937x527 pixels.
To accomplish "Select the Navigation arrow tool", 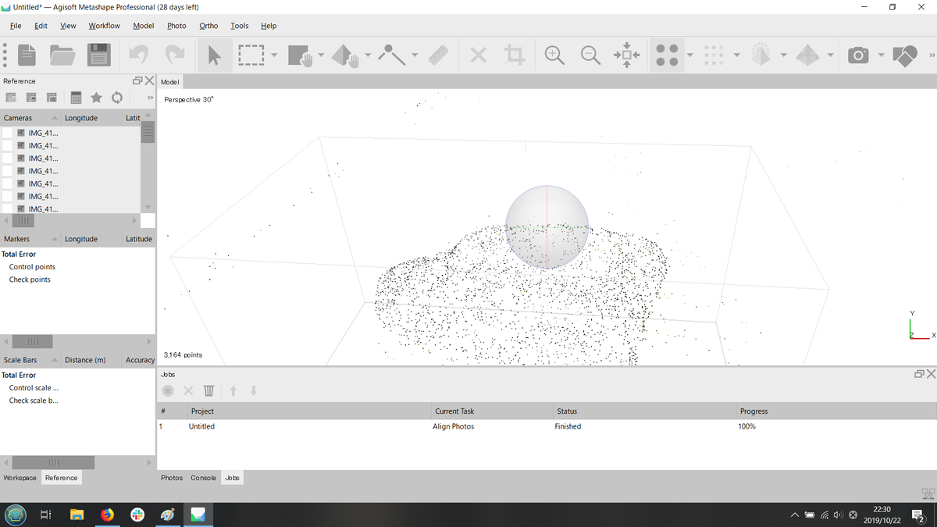I will (214, 55).
